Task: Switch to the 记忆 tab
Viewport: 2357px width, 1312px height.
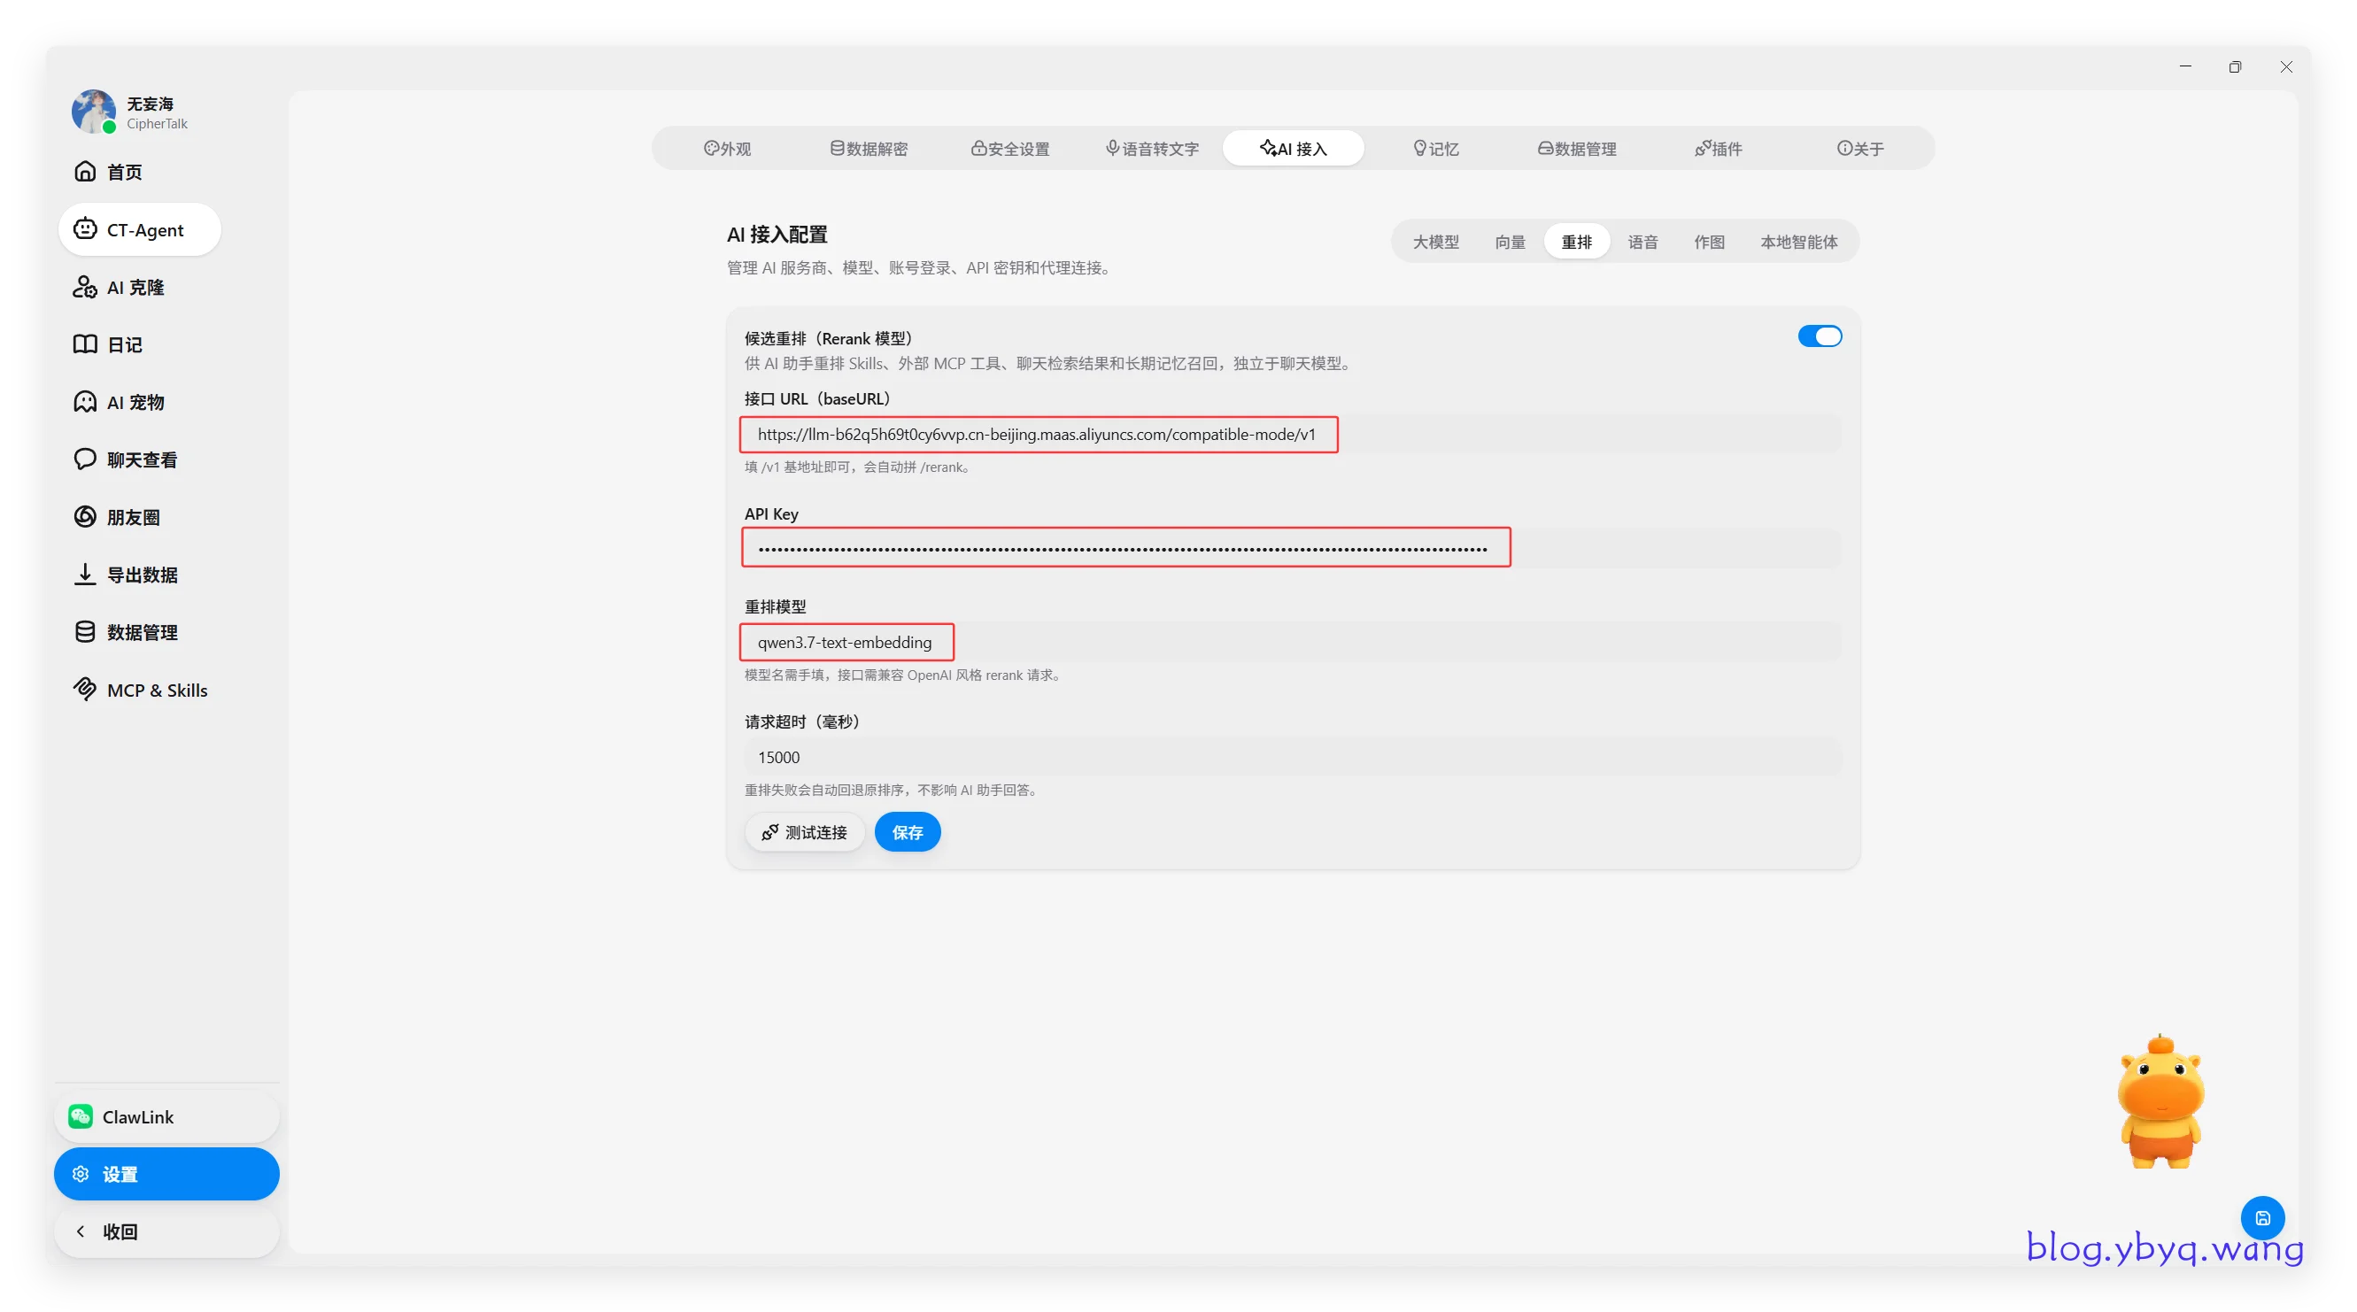Action: click(x=1435, y=148)
